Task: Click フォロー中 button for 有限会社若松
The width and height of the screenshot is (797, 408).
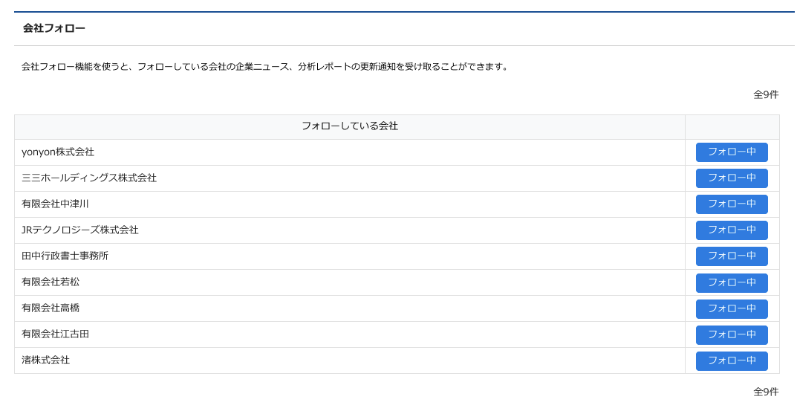Action: click(732, 283)
